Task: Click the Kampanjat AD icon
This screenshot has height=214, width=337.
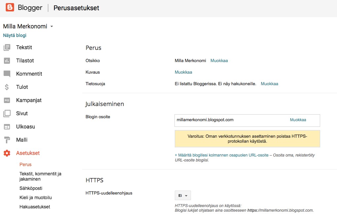Action: pyautogui.click(x=7, y=100)
